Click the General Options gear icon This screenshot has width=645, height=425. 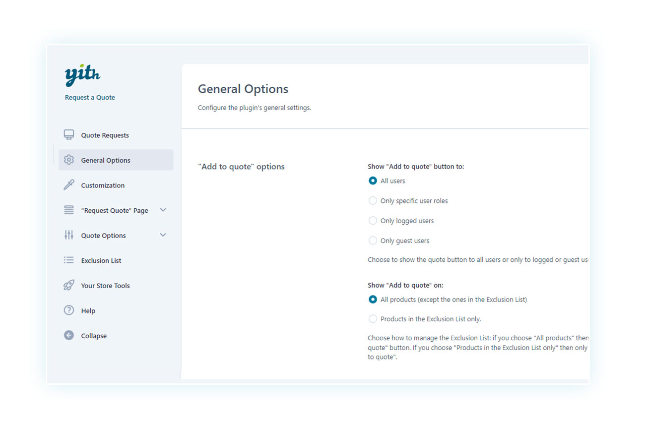coord(69,160)
